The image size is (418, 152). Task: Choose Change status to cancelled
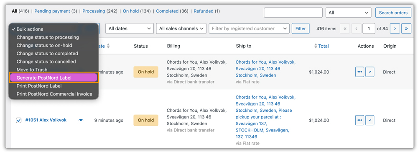[54, 62]
